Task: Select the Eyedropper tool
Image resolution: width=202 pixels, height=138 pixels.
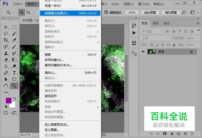Action: pos(14,40)
